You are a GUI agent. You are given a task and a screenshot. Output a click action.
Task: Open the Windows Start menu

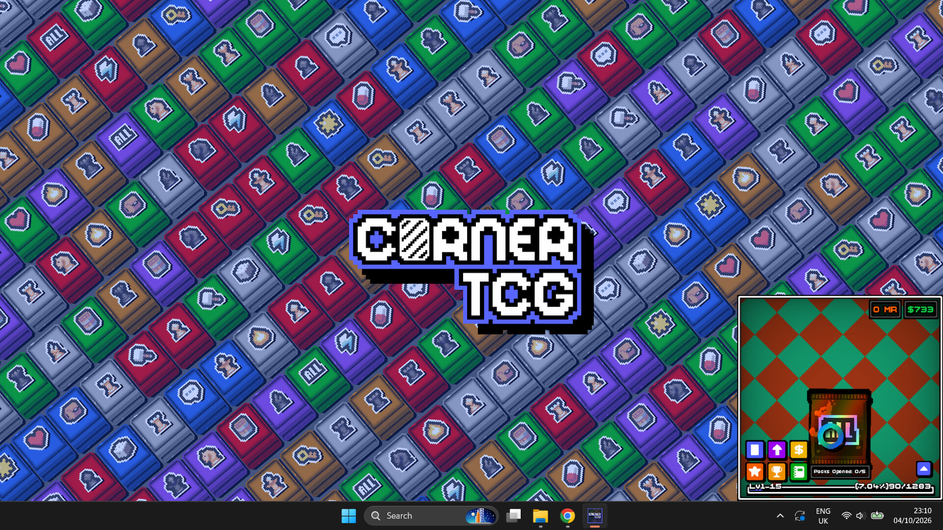point(349,516)
